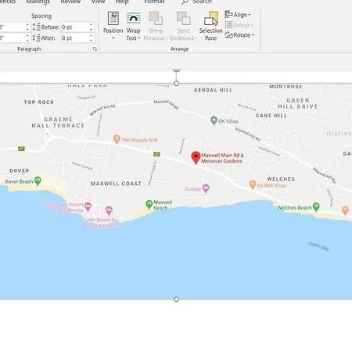
Task: Click the Align objects icon
Action: click(228, 14)
